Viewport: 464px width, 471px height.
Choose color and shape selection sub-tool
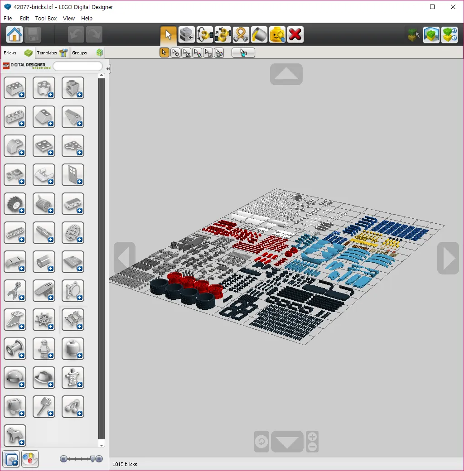[219, 53]
